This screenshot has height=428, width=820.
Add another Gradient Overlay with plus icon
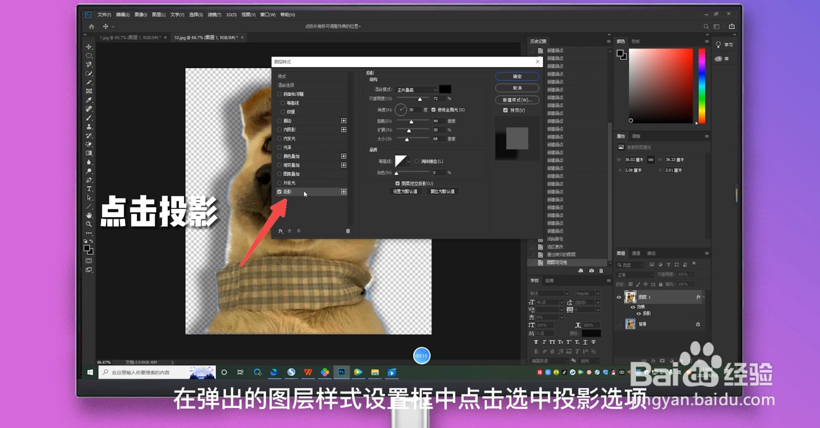[x=343, y=165]
